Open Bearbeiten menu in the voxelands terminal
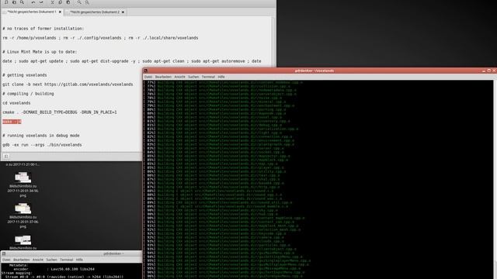Viewport: 497px width, 279px height. point(163,77)
